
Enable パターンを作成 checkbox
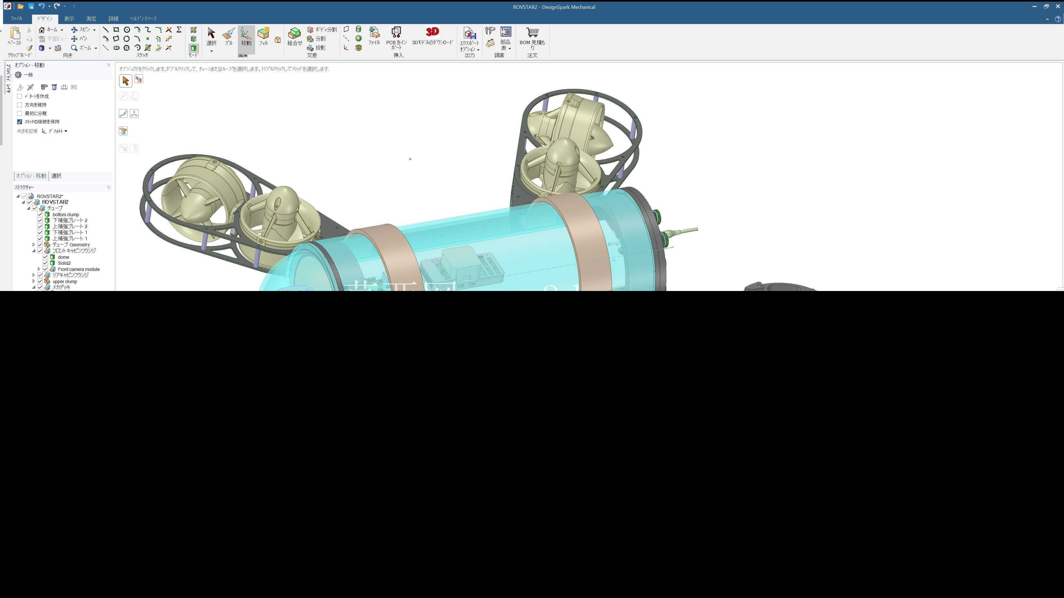19,97
